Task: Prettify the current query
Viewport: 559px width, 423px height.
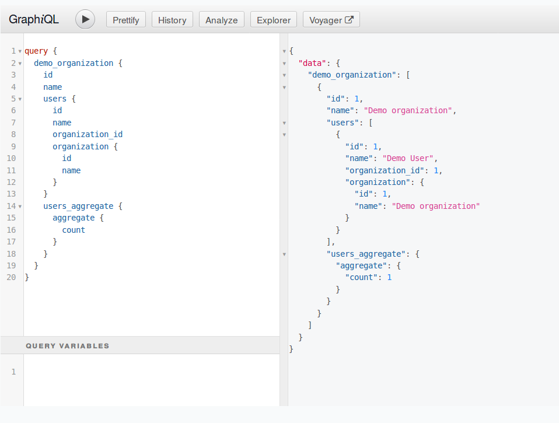Action: [x=125, y=19]
